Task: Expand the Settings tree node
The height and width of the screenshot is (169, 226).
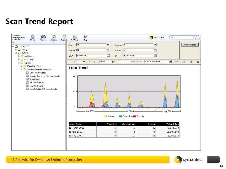Action: [x=16, y=49]
